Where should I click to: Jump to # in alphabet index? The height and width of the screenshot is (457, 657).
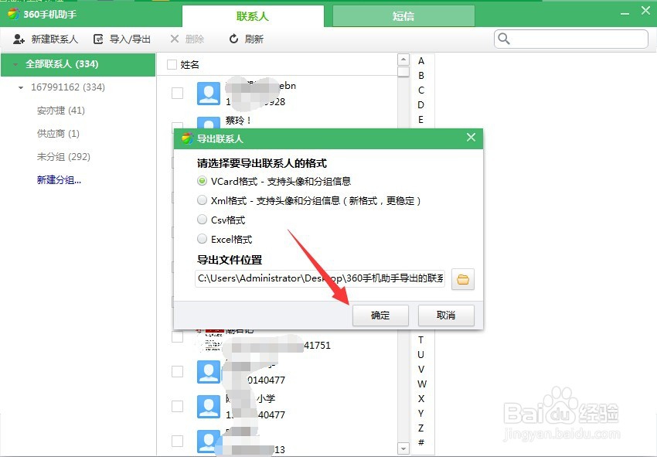click(421, 442)
